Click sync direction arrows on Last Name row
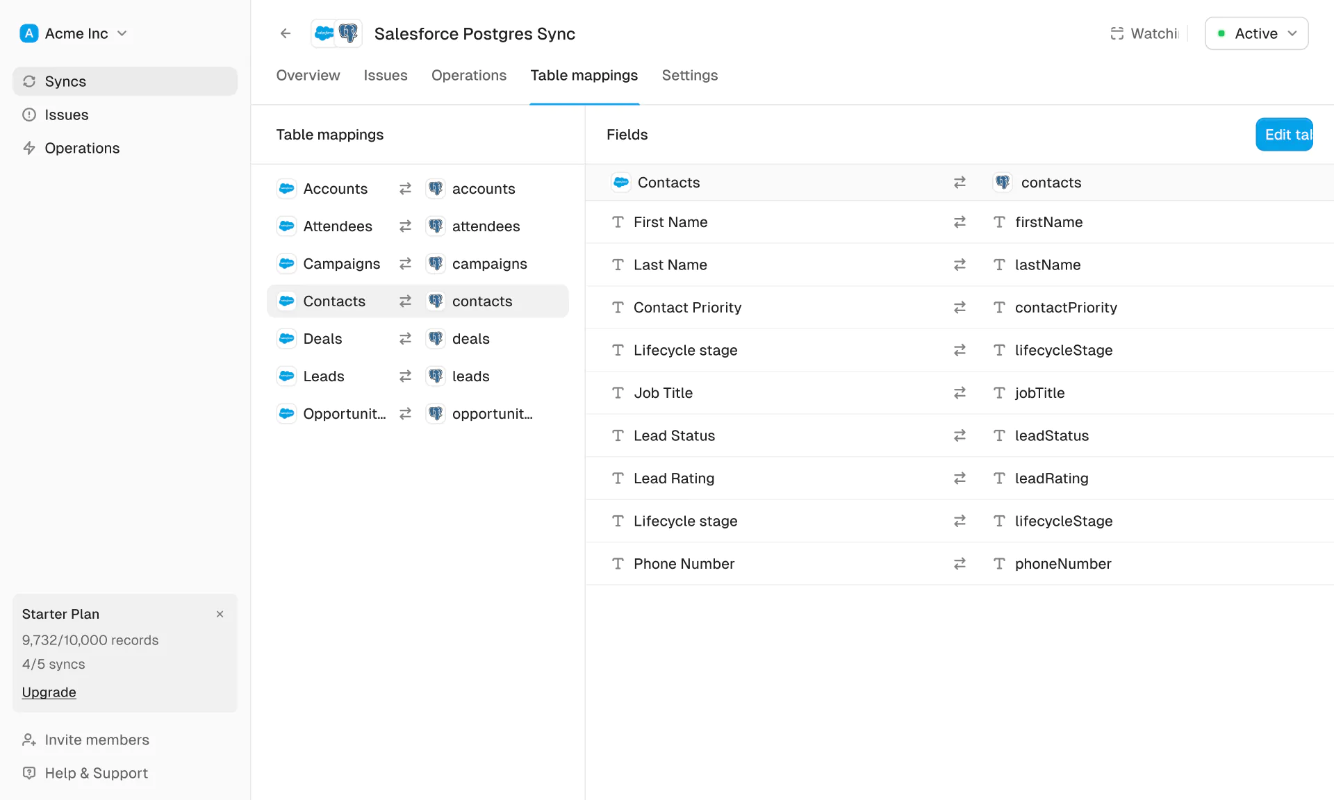This screenshot has height=800, width=1334. 960,265
